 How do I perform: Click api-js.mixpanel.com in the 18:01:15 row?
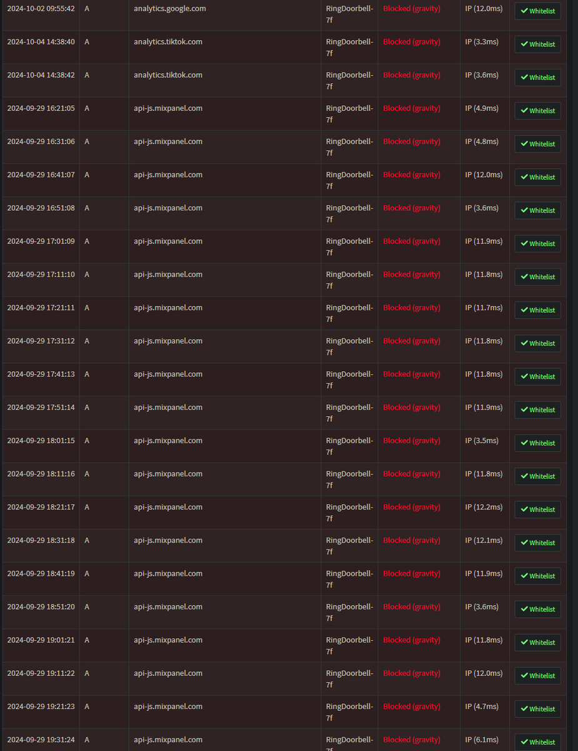167,441
